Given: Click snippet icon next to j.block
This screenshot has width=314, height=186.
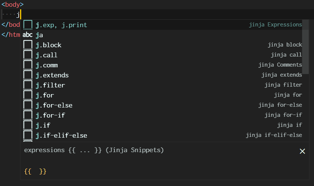Looking at the screenshot, I should (28, 45).
